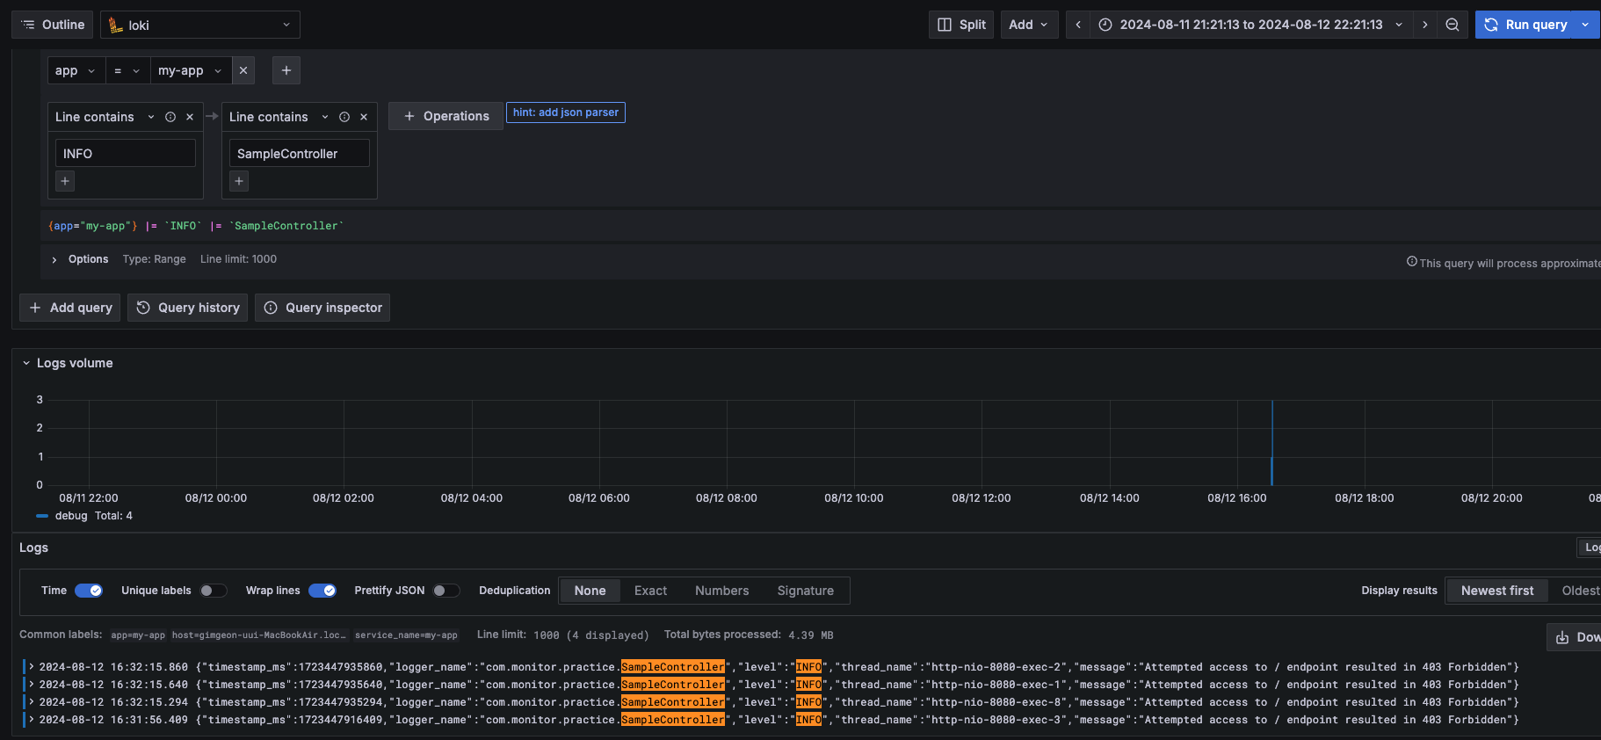Click the query processing info icon
The image size is (1601, 740).
1411,262
